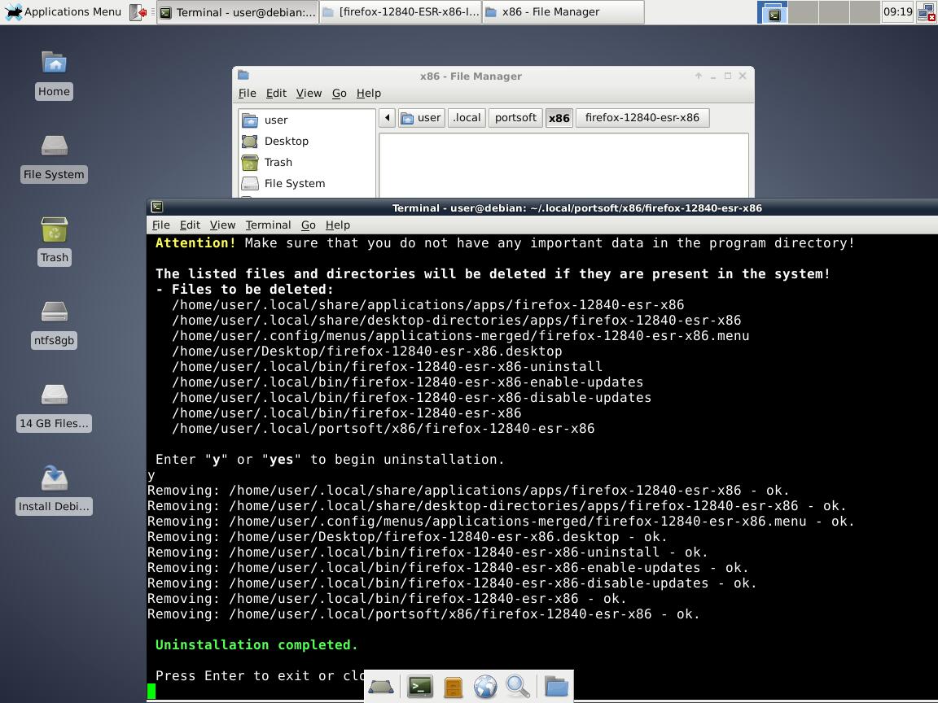Viewport: 938px width, 703px height.
Task: Click user folder icon in sidebar
Action: 249,120
